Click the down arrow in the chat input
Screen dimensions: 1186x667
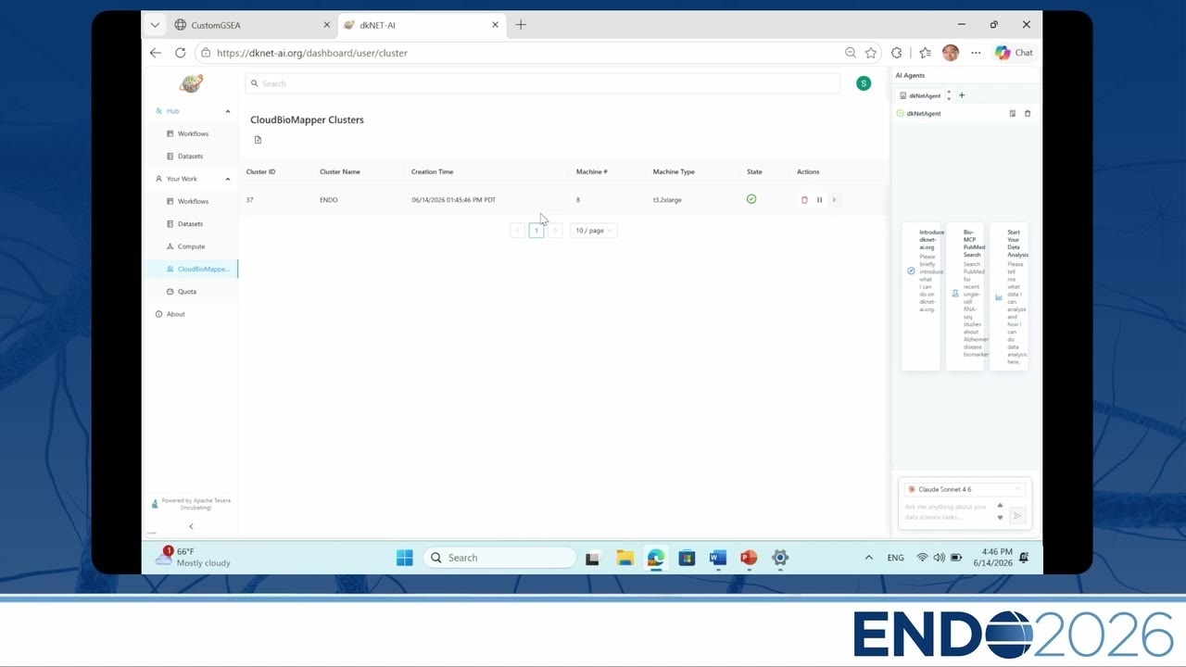(x=1000, y=518)
